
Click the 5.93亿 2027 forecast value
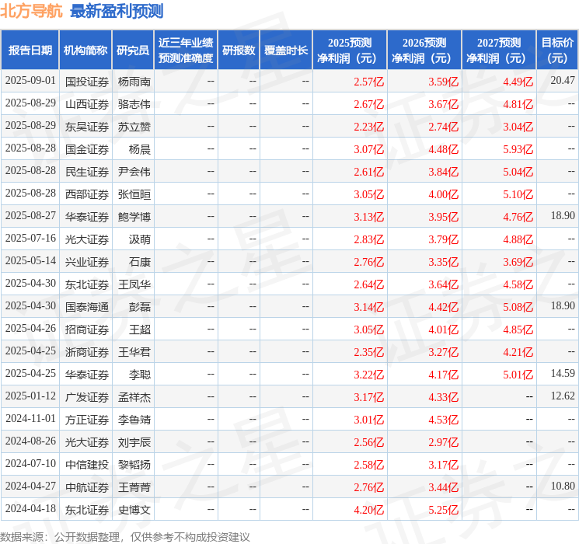[518, 149]
